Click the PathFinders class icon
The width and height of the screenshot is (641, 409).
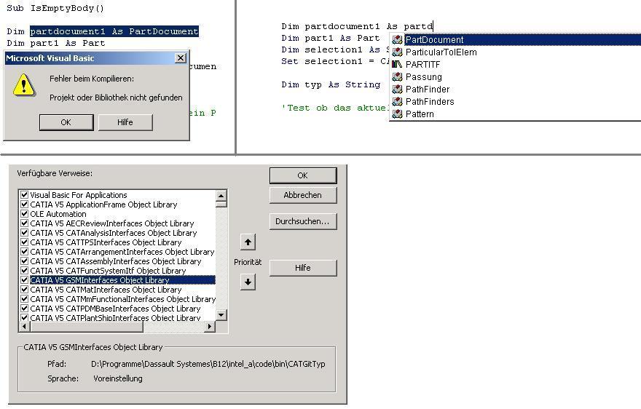click(397, 101)
